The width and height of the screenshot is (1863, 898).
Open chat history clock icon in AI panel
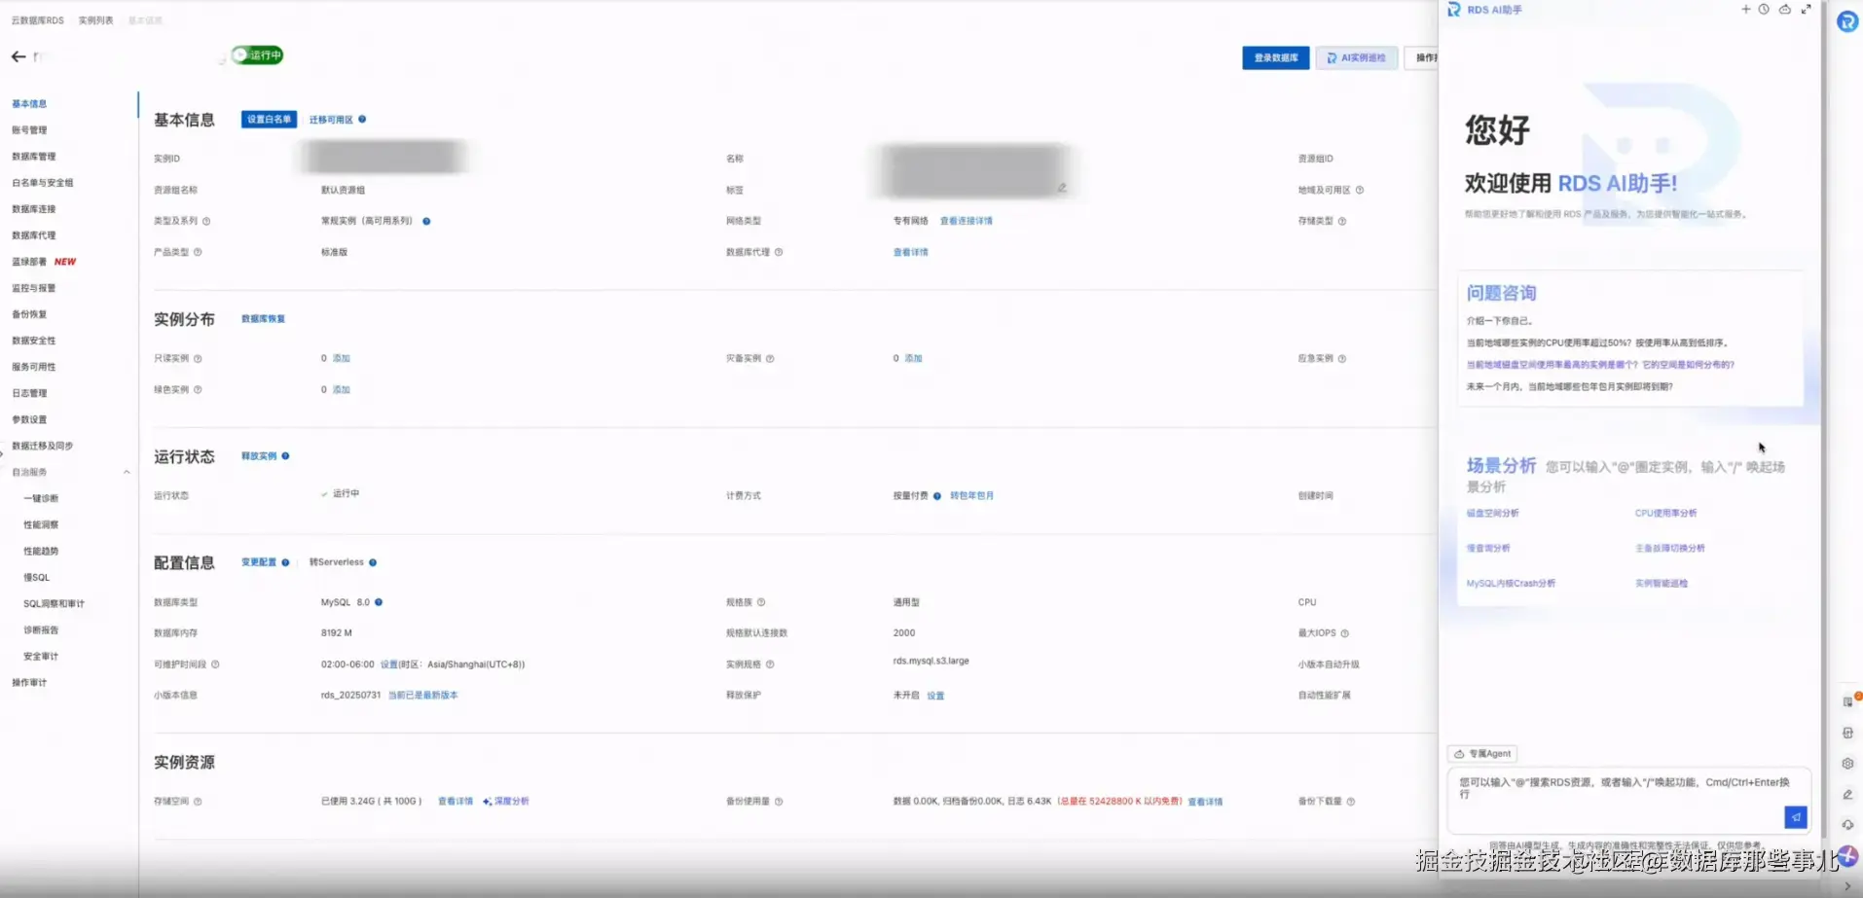click(x=1764, y=10)
